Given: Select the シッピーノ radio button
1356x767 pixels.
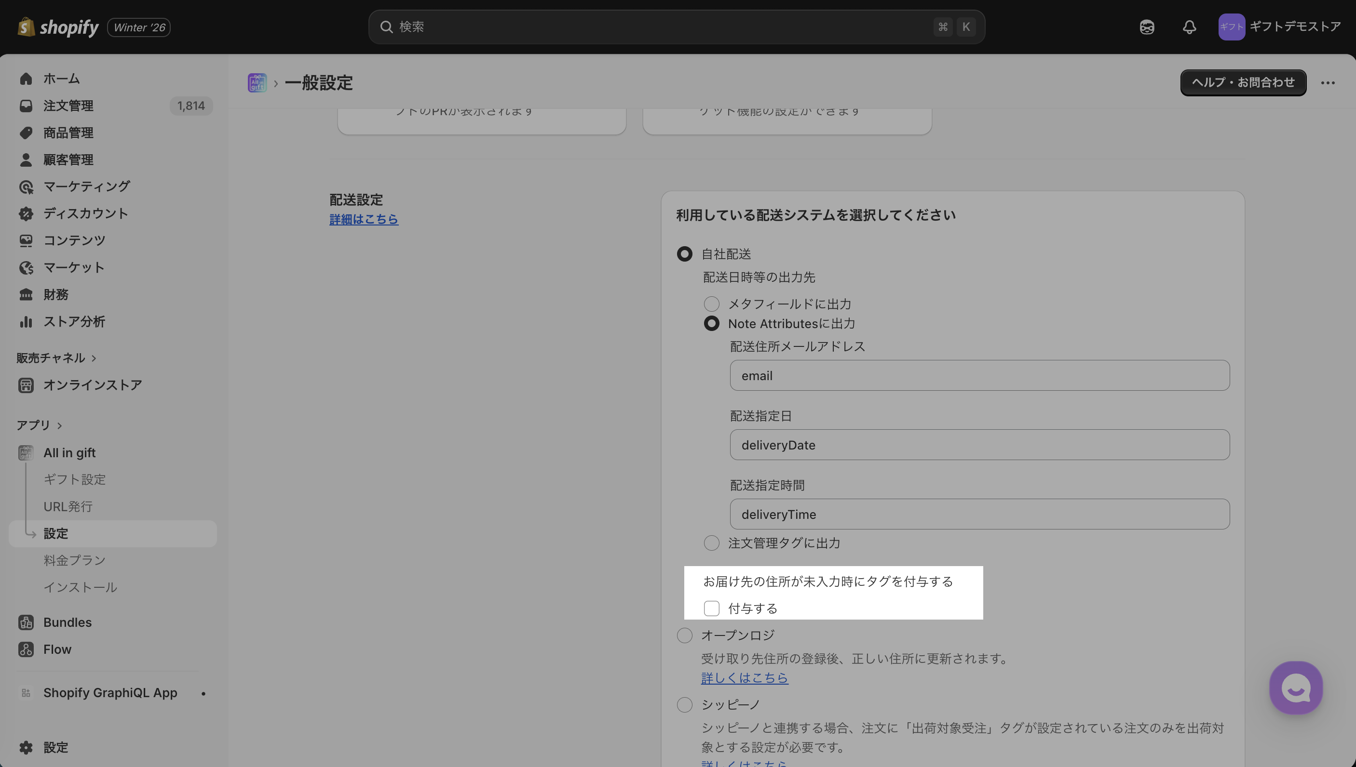Looking at the screenshot, I should pos(684,705).
